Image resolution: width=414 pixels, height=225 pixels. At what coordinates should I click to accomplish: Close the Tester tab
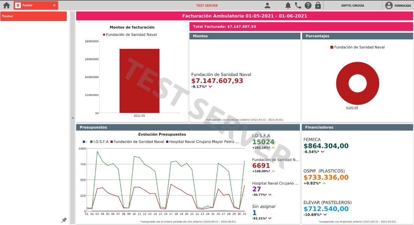pyautogui.click(x=54, y=5)
